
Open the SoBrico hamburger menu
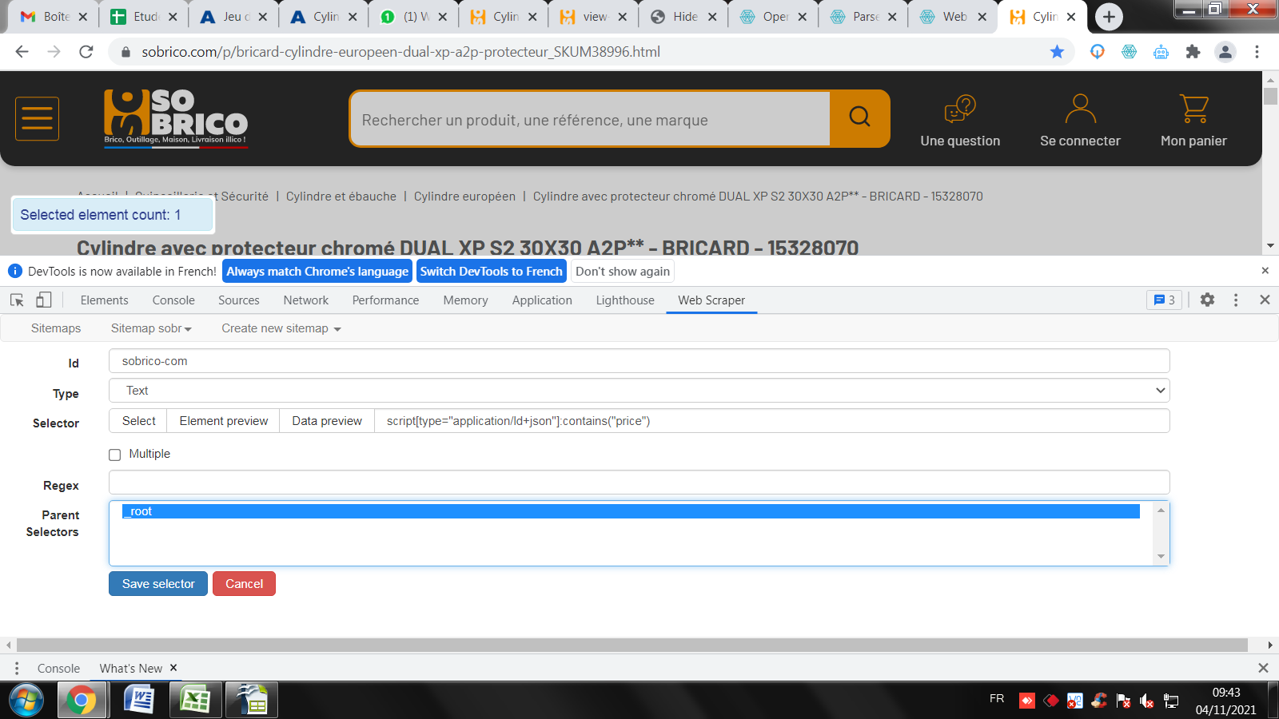point(37,119)
